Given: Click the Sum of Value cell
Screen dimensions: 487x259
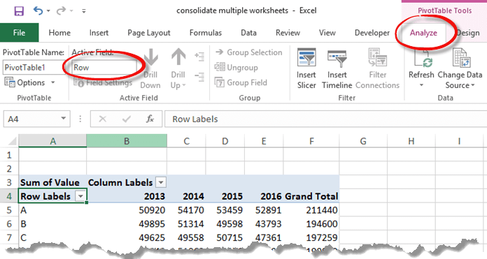Looking at the screenshot, I should [x=52, y=182].
